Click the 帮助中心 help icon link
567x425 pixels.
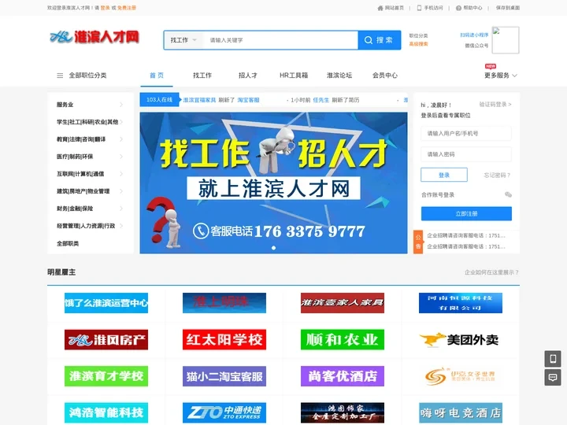(x=469, y=8)
